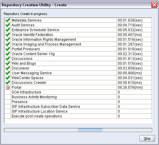Click the green checkmark beside Metadata Services
This screenshot has height=145, width=159.
(x=7, y=20)
